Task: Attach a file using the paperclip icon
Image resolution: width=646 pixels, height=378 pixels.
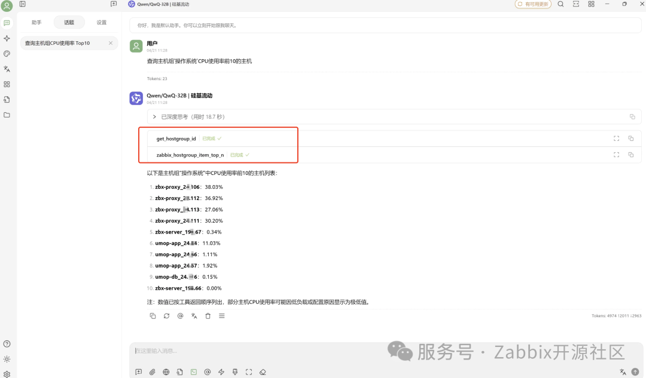Action: tap(152, 371)
